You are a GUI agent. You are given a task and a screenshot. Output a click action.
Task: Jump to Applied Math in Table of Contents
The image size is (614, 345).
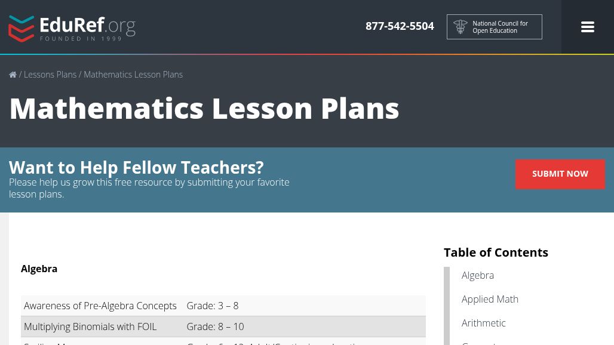tap(490, 299)
